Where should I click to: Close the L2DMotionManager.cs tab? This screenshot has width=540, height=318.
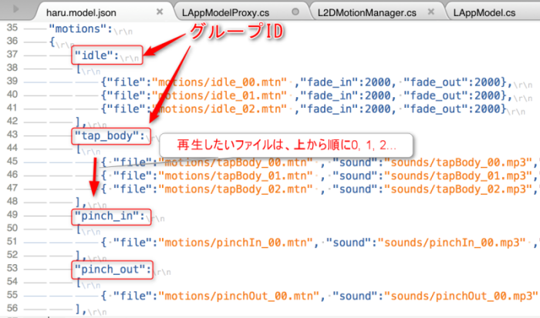pyautogui.click(x=430, y=12)
